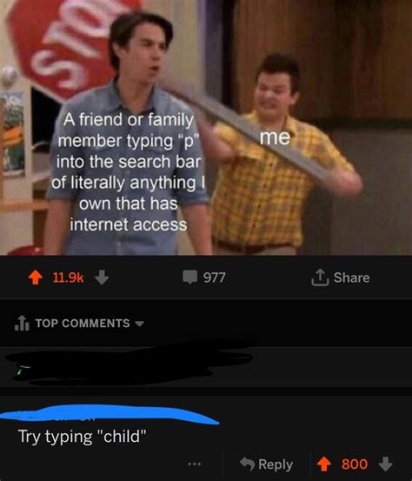This screenshot has height=481, width=412.
Task: Click the 11.9k vote score
Action: click(x=68, y=277)
